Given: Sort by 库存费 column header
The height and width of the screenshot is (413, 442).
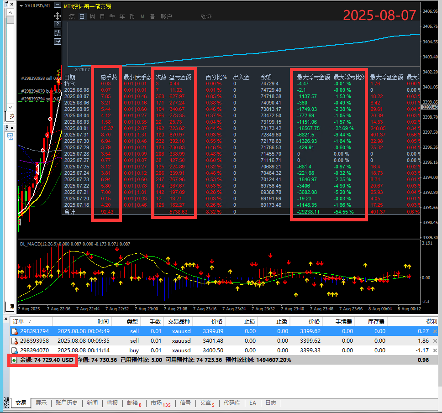Looking at the screenshot, I should click(x=376, y=321).
